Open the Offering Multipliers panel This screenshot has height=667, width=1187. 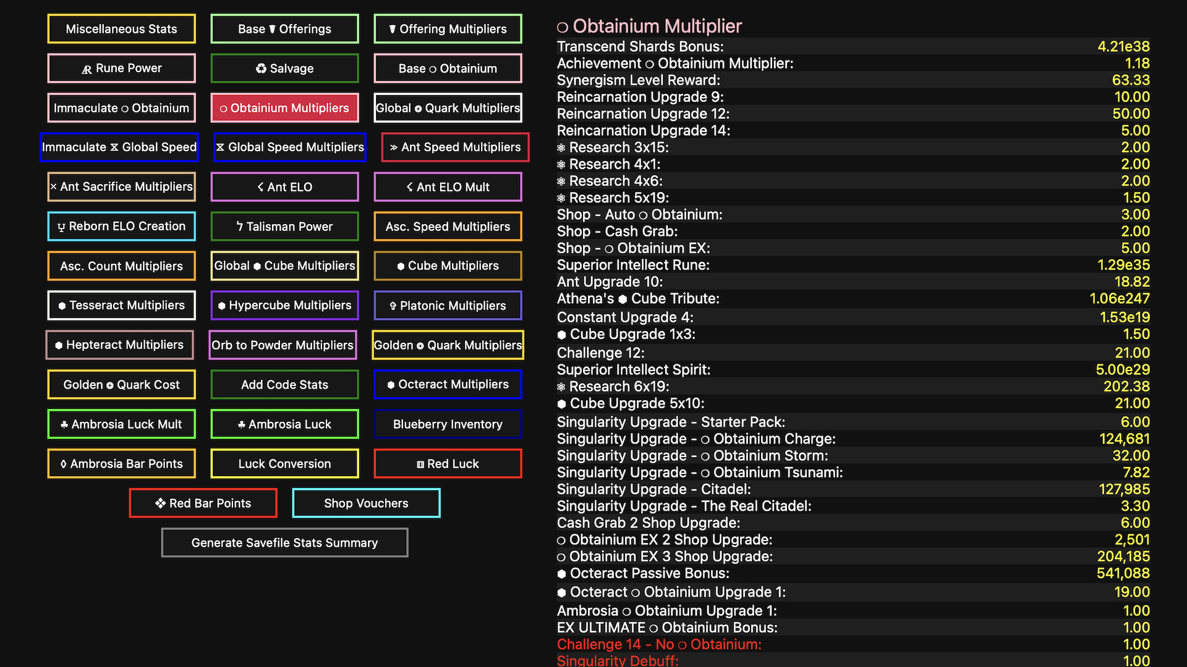click(448, 28)
